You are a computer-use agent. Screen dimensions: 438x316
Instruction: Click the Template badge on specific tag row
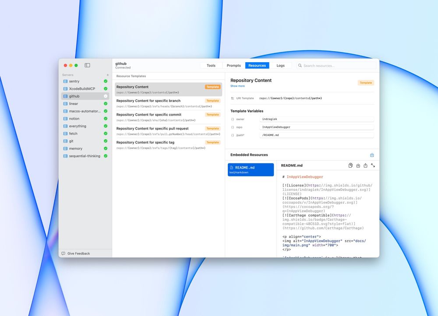(212, 142)
